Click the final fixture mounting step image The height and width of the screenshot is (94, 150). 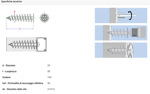click(x=121, y=50)
